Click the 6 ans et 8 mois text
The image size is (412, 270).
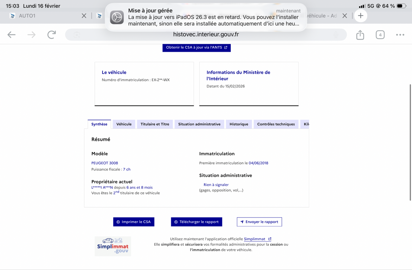[x=139, y=187]
